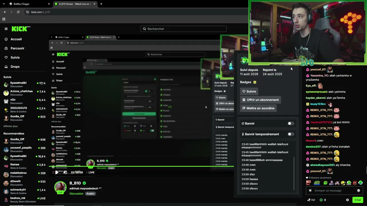Open site information icon beside kick.com URL
The width and height of the screenshot is (367, 206).
tap(28, 12)
